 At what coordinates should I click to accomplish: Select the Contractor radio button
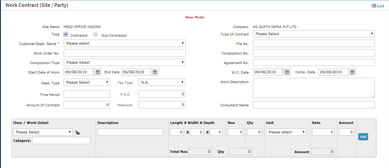point(66,35)
